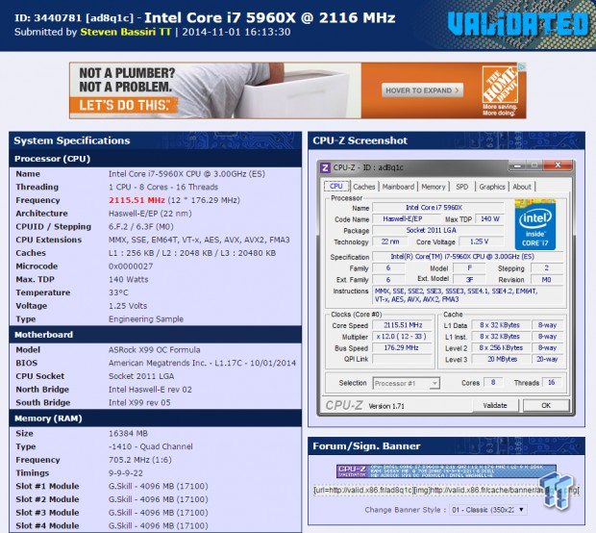Click the Multiplier x 12.0 field
This screenshot has height=533, width=596.
(403, 337)
